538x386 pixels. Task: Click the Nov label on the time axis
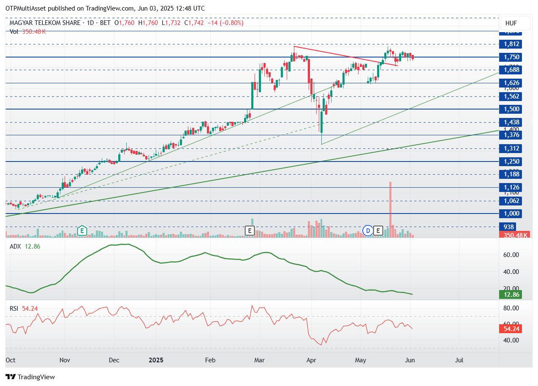tap(65, 360)
